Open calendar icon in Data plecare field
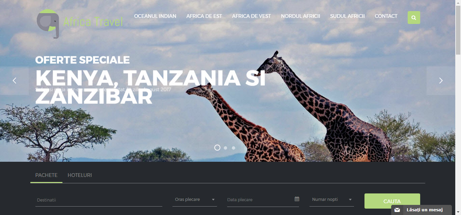Image resolution: width=461 pixels, height=215 pixels. [x=297, y=199]
